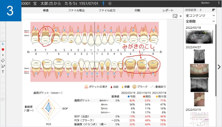Click the 印刷 print button
Image resolution: width=222 pixels, height=127 pixels.
click(x=137, y=10)
